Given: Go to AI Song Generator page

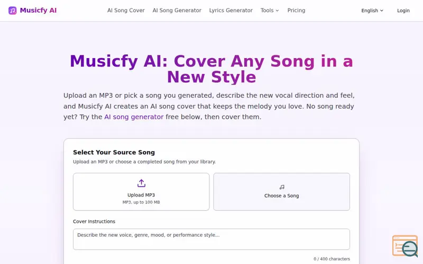Looking at the screenshot, I should point(177,11).
